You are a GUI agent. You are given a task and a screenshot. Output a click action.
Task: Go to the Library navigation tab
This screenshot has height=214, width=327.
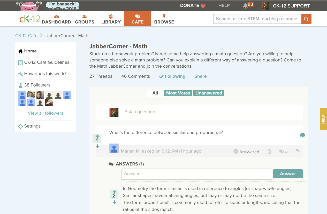tap(111, 19)
